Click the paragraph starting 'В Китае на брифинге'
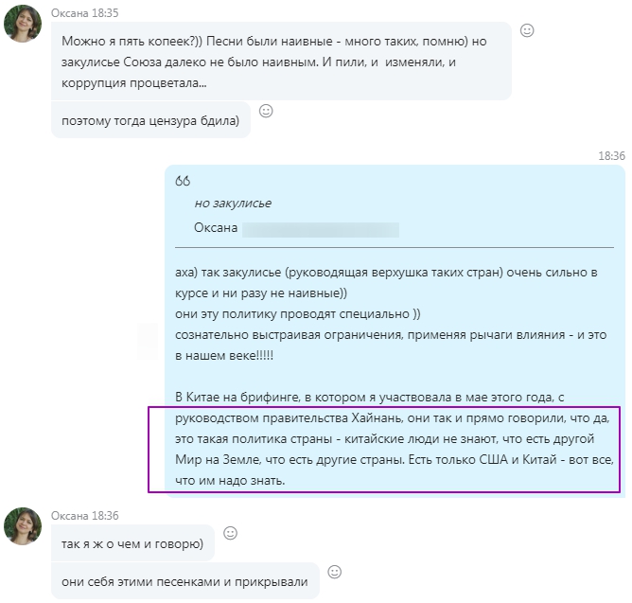 (x=395, y=438)
